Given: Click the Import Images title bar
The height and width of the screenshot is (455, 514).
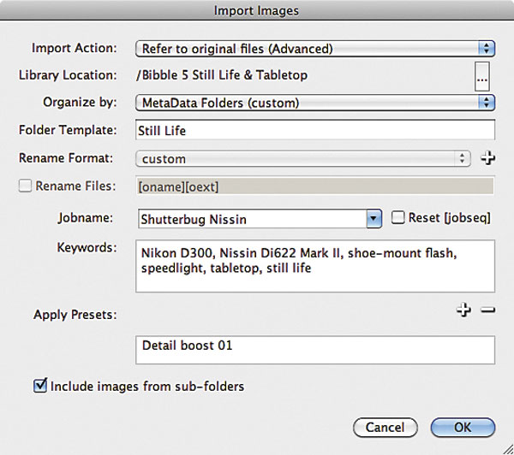Looking at the screenshot, I should (257, 10).
